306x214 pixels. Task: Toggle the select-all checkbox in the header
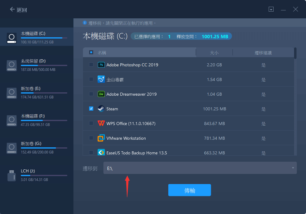(x=91, y=52)
